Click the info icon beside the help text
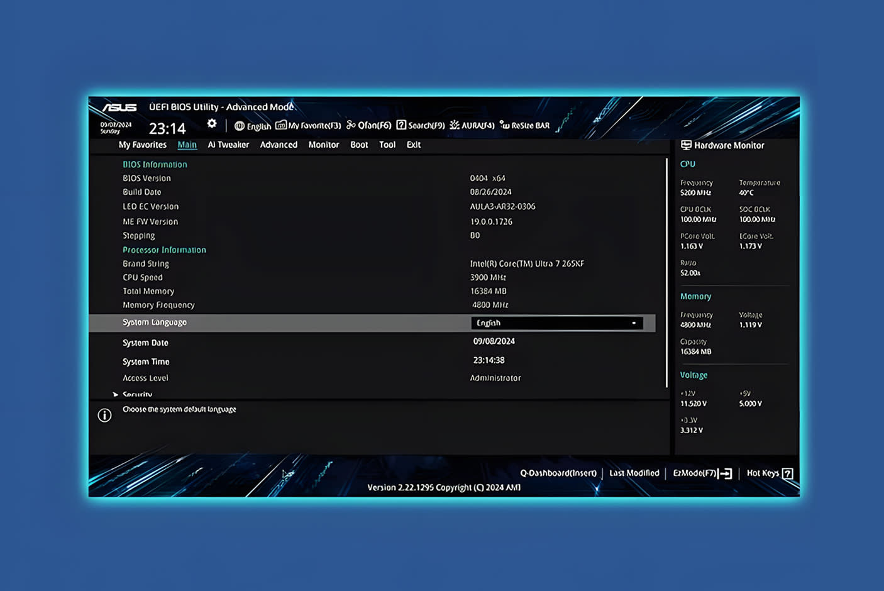The height and width of the screenshot is (591, 884). coord(104,415)
